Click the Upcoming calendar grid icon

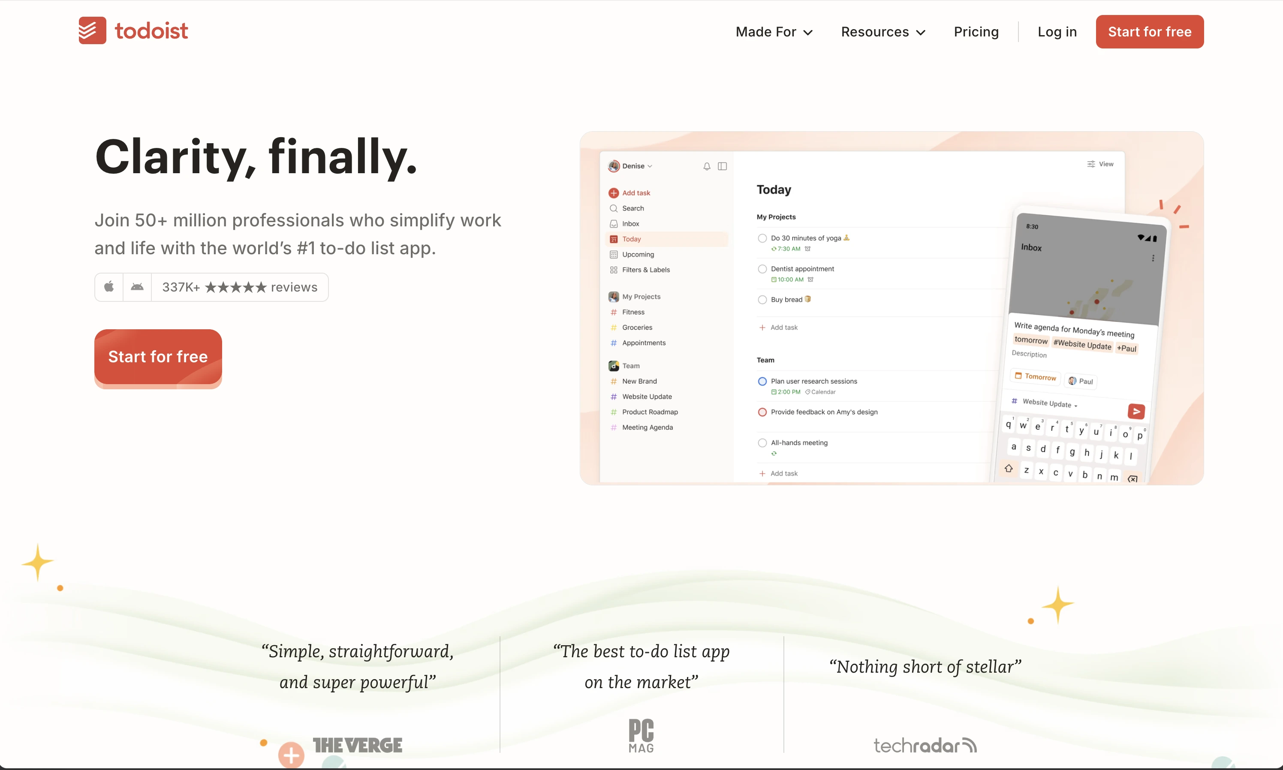coord(613,255)
